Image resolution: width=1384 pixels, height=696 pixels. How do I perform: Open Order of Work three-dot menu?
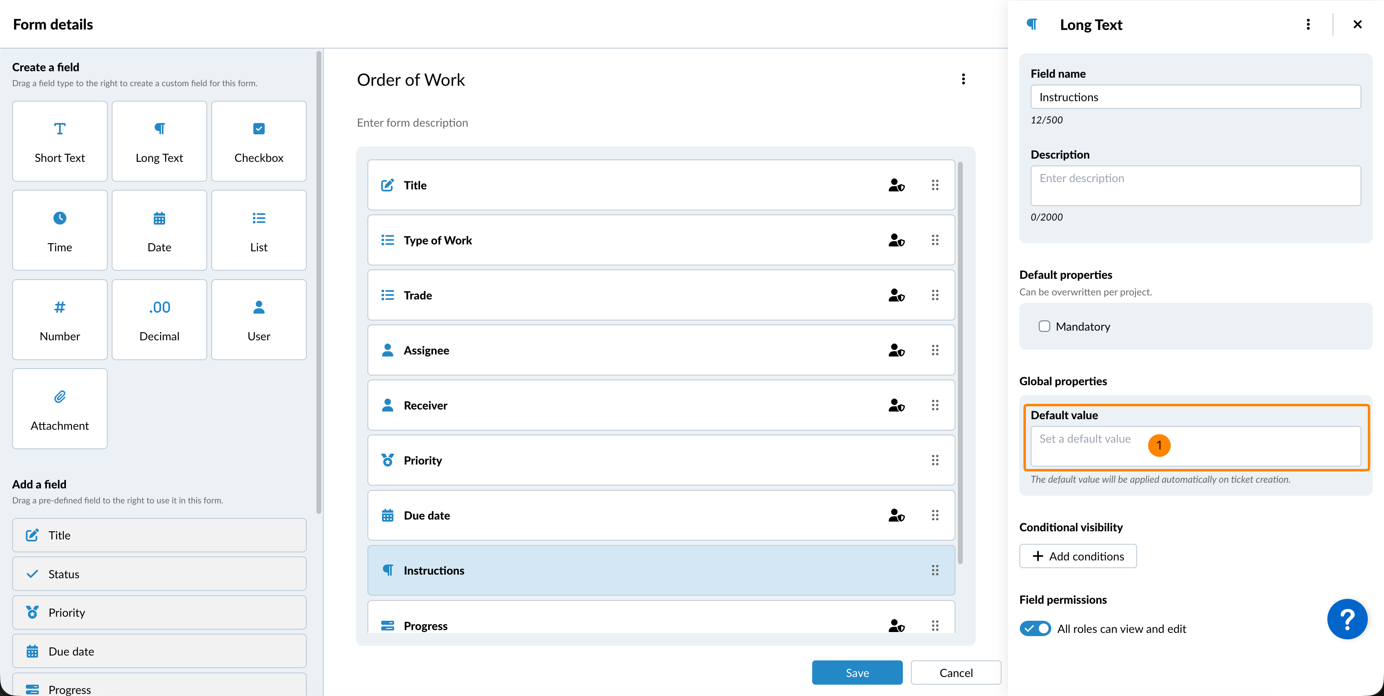point(963,79)
